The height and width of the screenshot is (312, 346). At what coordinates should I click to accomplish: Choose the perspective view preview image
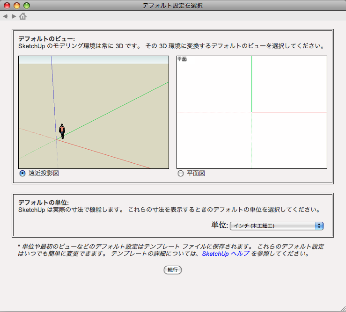(94, 112)
